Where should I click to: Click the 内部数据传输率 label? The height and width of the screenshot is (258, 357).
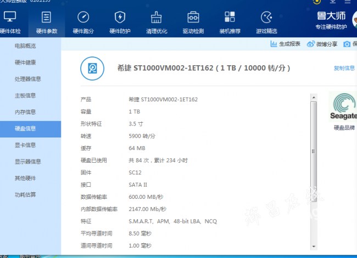click(99, 209)
